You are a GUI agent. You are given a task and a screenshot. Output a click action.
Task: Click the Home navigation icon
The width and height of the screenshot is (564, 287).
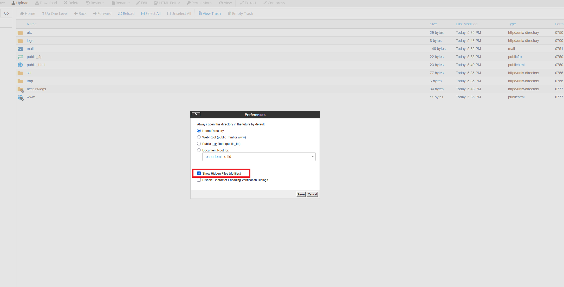[22, 14]
